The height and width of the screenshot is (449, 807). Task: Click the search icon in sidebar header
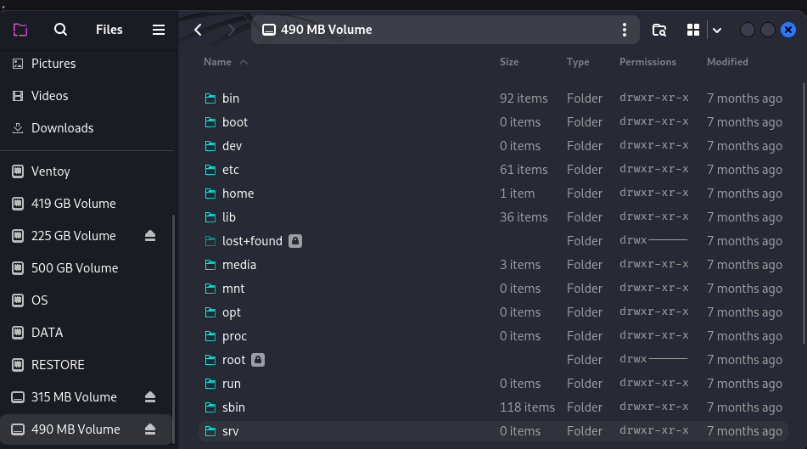(x=60, y=30)
